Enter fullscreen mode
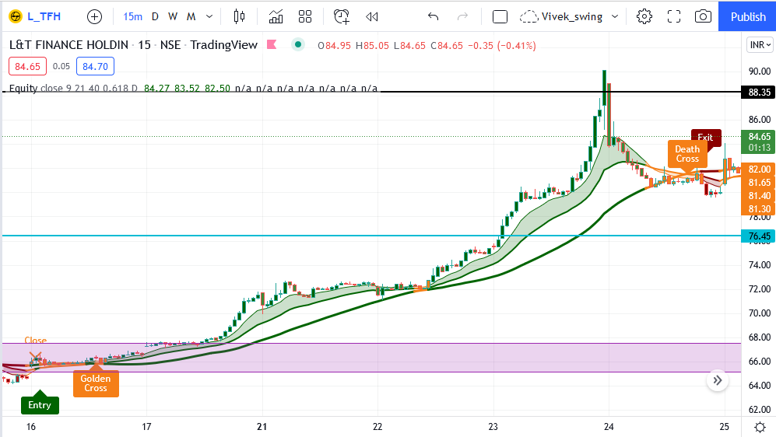The height and width of the screenshot is (437, 776). (673, 17)
